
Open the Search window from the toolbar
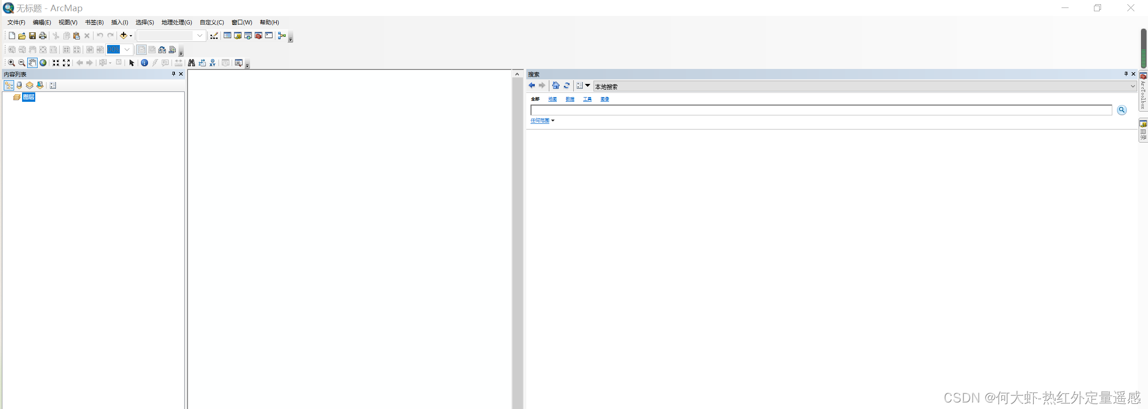click(x=248, y=36)
